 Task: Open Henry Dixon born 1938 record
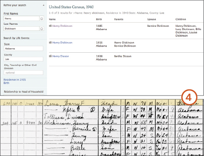coord(61,56)
